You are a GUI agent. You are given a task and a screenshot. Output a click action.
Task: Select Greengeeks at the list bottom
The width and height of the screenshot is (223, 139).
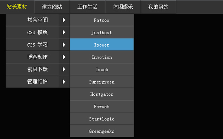pos(102,131)
